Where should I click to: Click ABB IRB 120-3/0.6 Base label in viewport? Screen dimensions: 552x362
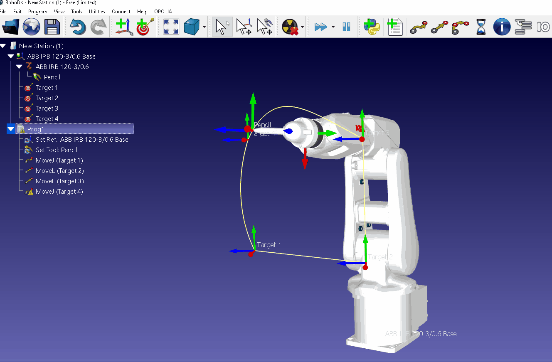(x=421, y=334)
